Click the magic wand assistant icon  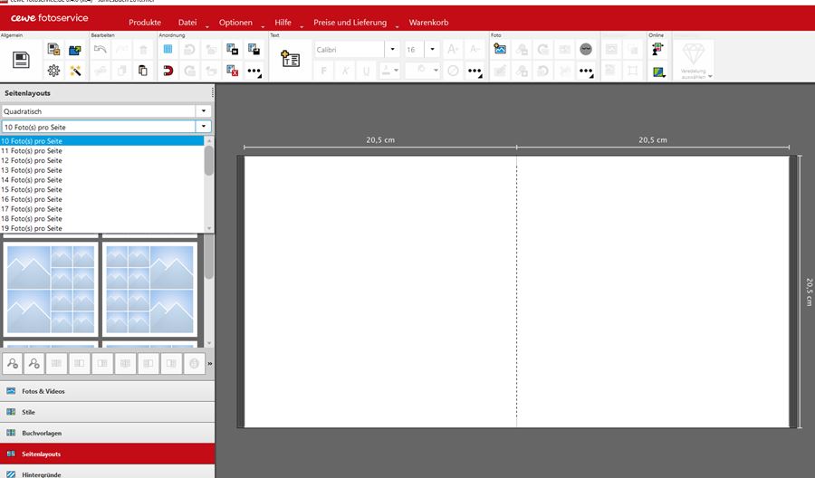[76, 71]
